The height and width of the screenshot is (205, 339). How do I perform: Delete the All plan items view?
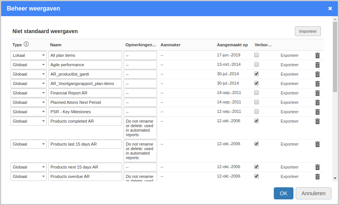click(x=318, y=55)
